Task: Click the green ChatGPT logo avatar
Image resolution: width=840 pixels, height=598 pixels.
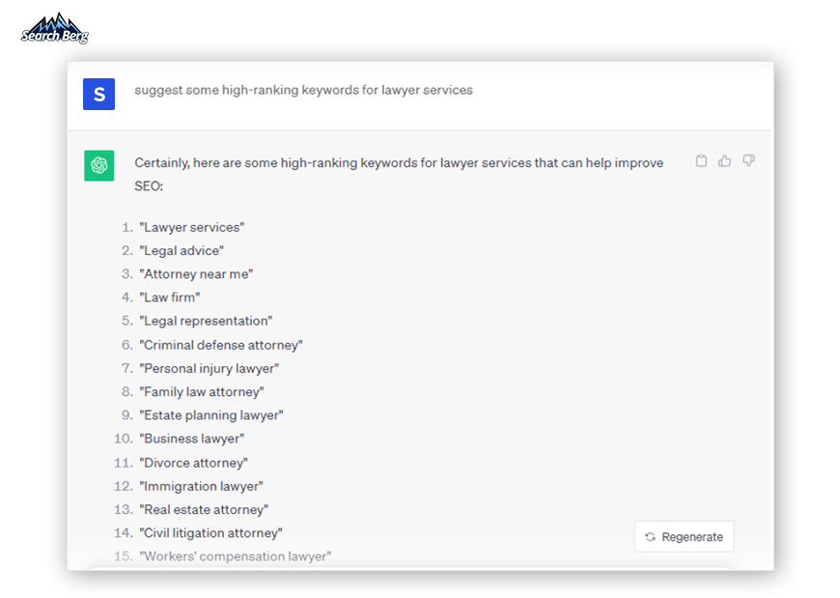Action: 99,165
